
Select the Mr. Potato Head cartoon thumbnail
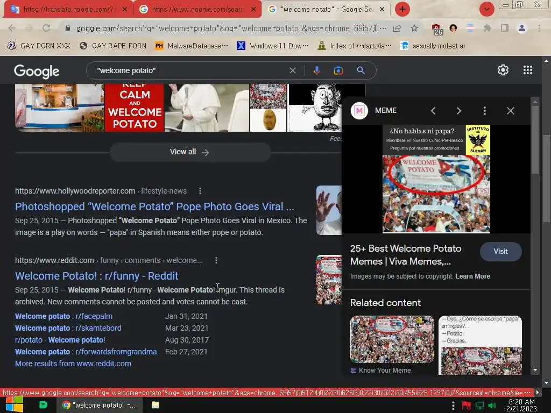coord(315,108)
